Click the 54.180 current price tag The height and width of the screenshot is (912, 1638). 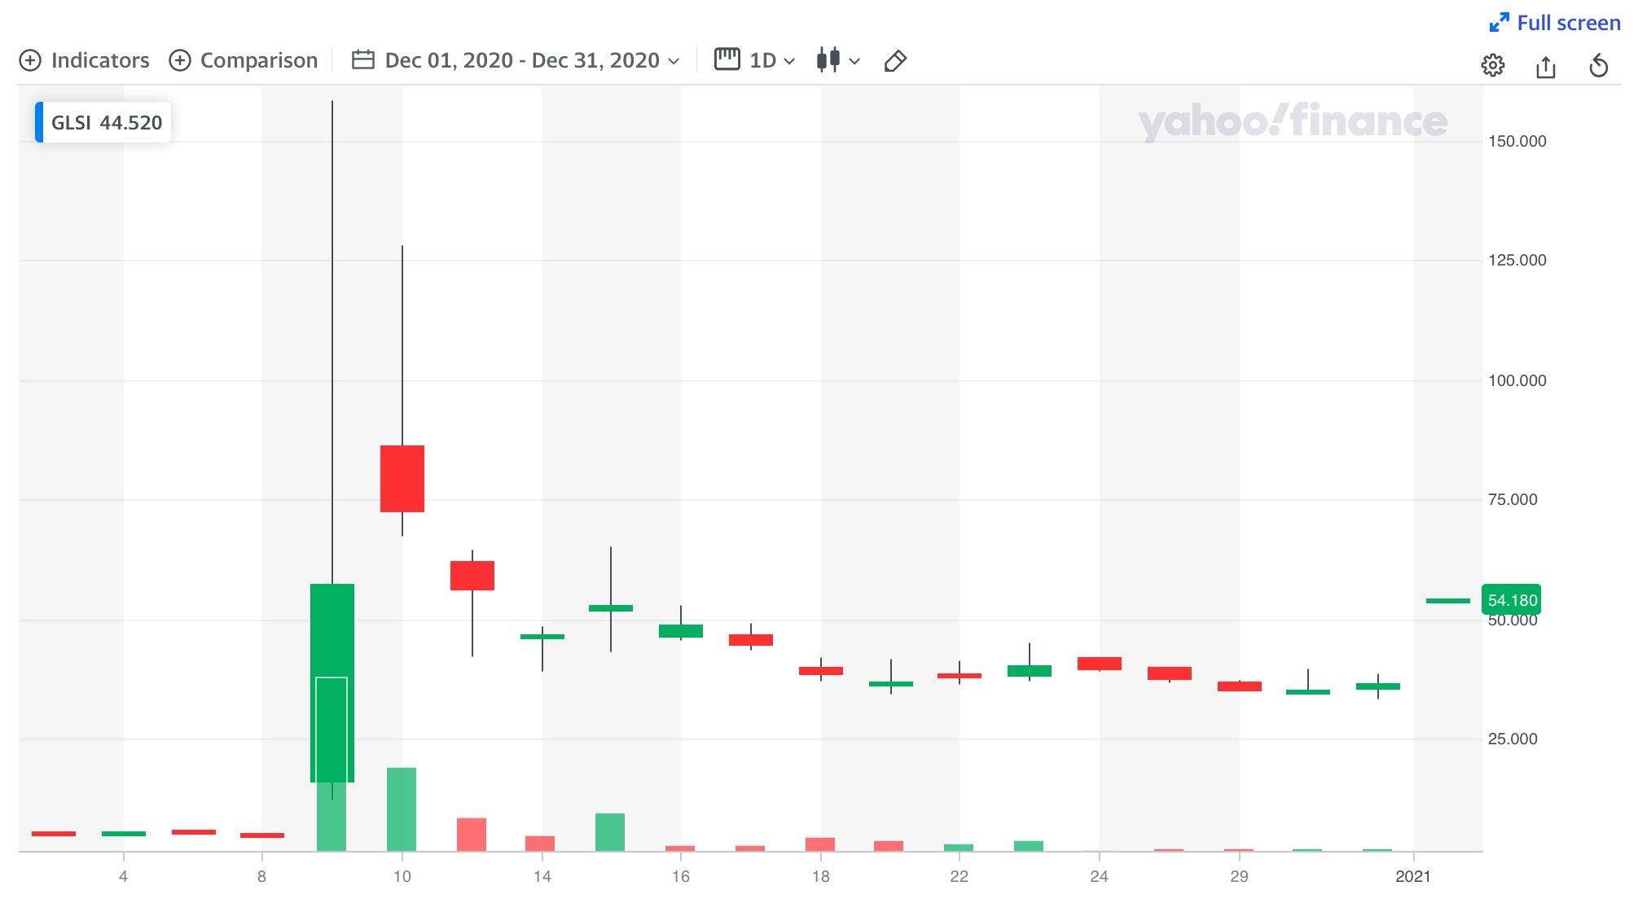(1511, 601)
